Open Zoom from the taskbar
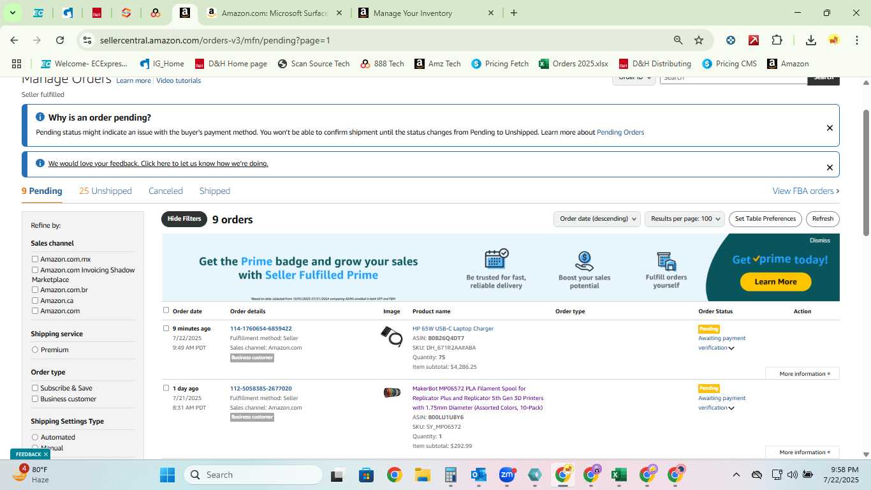Viewport: 871px width, 490px height. tap(507, 475)
